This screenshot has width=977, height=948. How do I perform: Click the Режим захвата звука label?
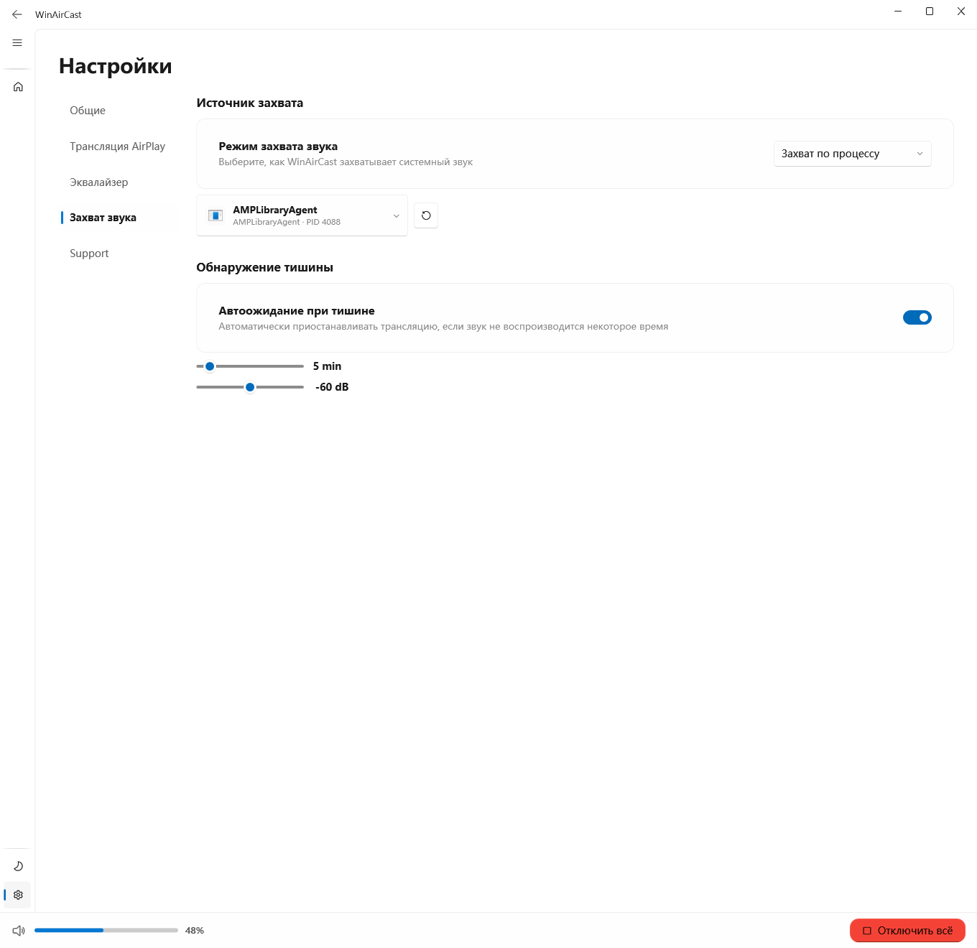pyautogui.click(x=278, y=147)
